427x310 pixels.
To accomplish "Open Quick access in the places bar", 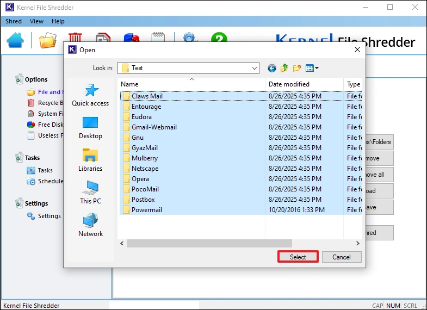I will click(x=90, y=95).
